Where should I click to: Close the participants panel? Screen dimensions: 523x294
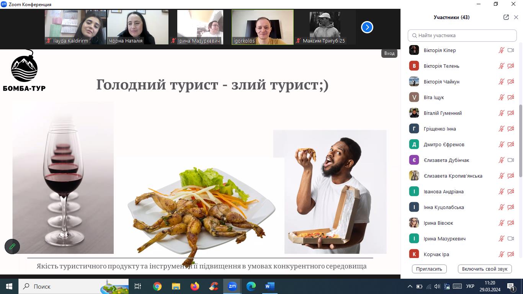(x=516, y=17)
